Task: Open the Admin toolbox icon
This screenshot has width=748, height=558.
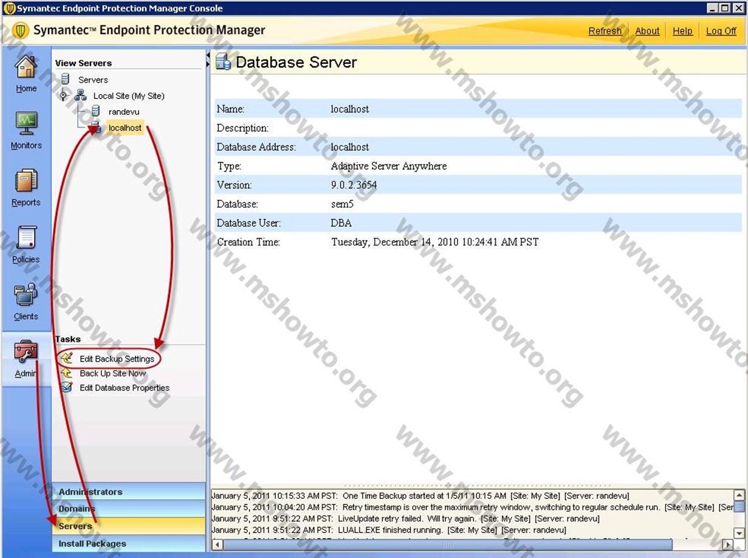Action: click(26, 351)
